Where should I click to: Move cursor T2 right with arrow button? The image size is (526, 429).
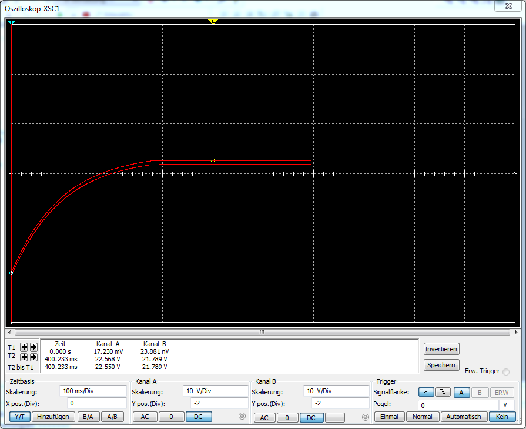click(33, 357)
